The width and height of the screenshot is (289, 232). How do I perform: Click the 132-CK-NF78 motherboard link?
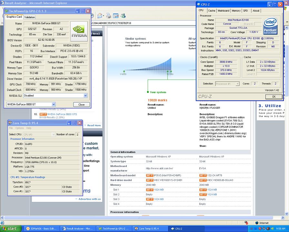coord(214,175)
